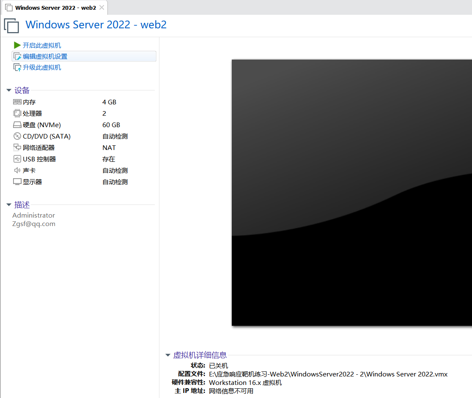Select the CD/DVD (SATA) label
Viewport: 472px width, 398px height.
click(x=47, y=136)
